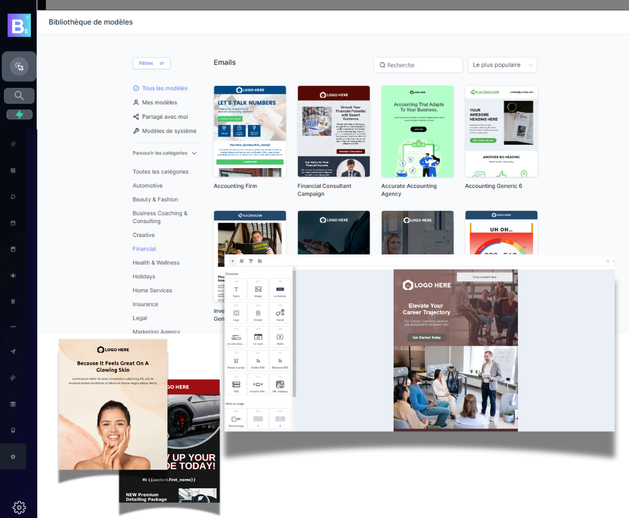
Task: Click the green lightning bolt button
Action: click(x=19, y=115)
